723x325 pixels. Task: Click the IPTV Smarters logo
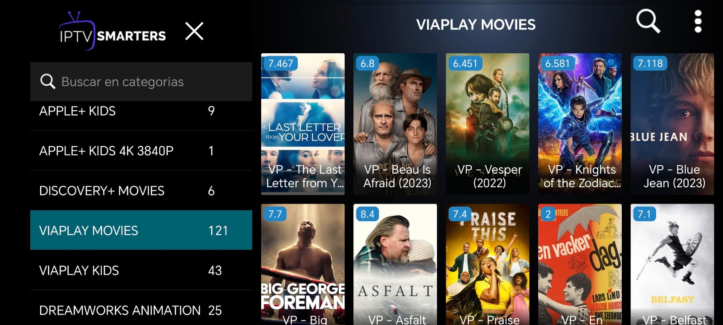[113, 31]
